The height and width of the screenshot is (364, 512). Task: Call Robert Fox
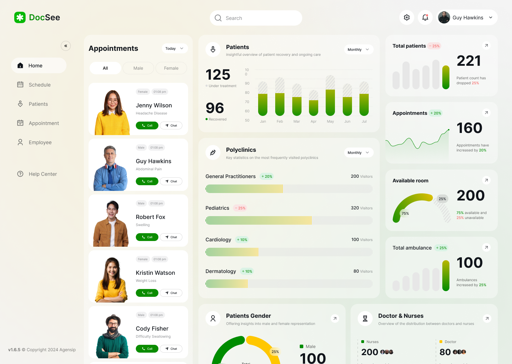click(x=147, y=237)
